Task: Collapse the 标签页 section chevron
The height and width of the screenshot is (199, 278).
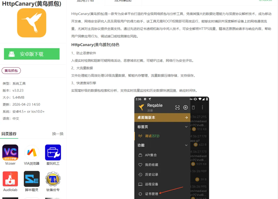Action: [186, 127]
